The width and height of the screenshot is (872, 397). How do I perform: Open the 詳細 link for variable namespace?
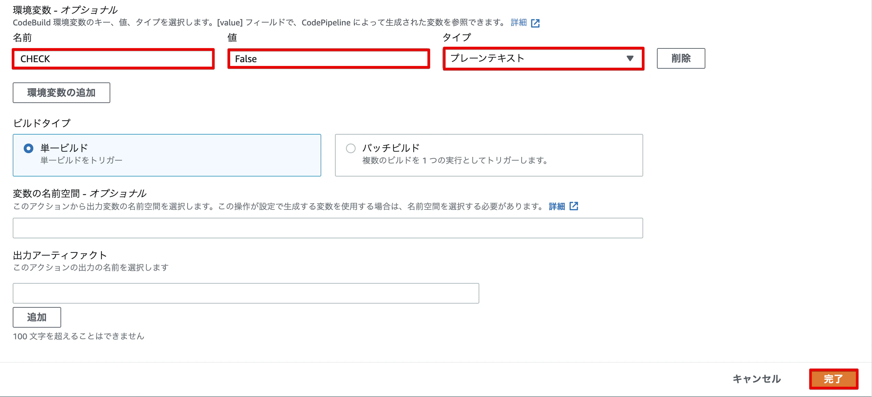pos(557,206)
